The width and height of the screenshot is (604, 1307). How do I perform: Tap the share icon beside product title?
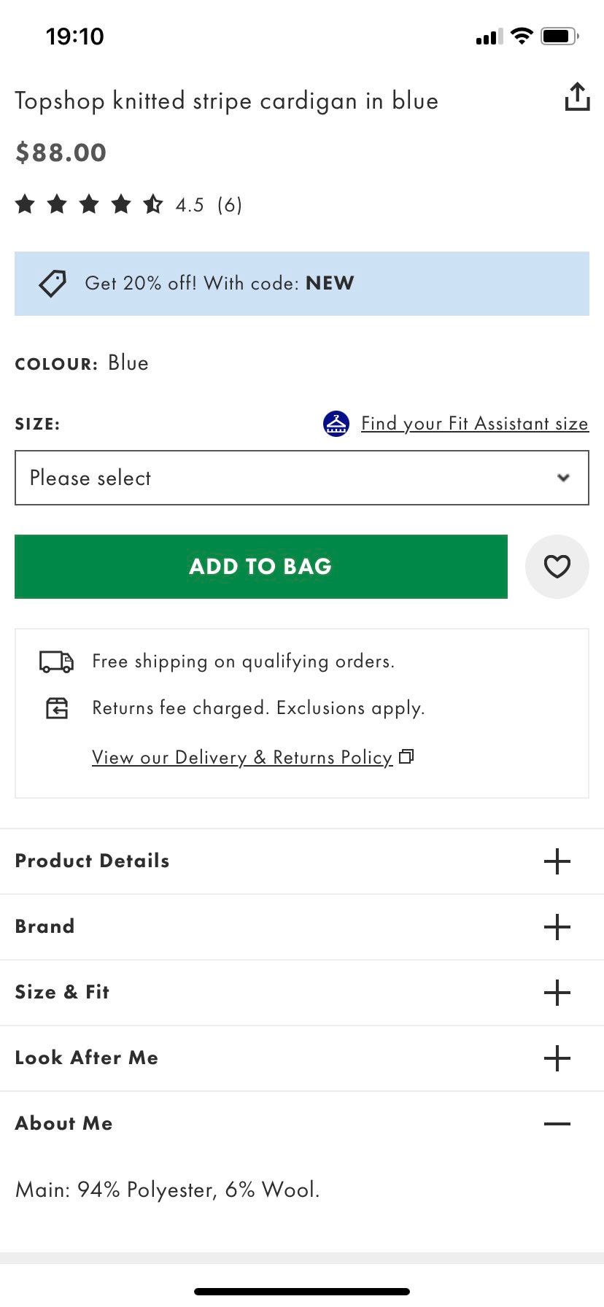coord(577,97)
